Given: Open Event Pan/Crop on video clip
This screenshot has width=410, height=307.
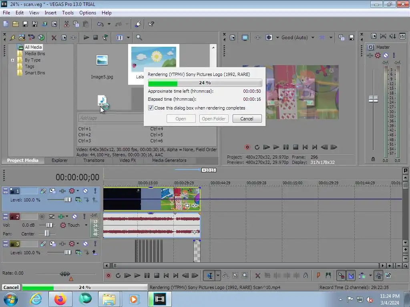Looking at the screenshot, I should click(187, 205).
